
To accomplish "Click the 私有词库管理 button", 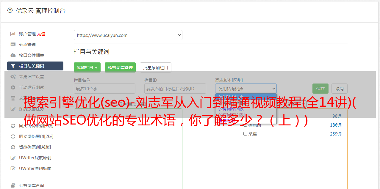I will 120,67.
